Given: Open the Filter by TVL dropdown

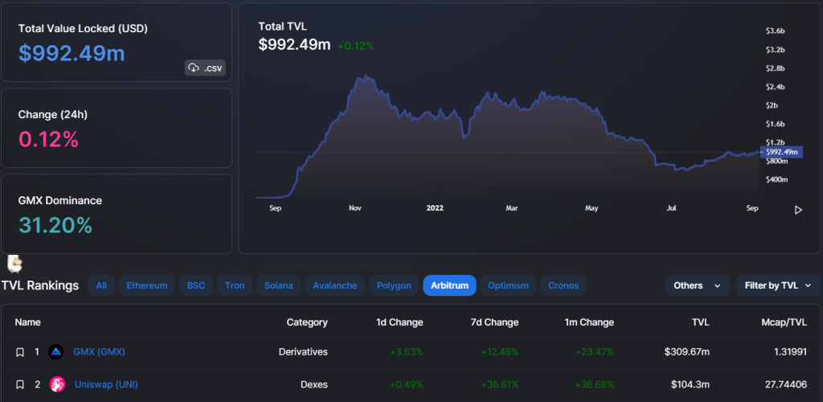Looking at the screenshot, I should click(778, 285).
